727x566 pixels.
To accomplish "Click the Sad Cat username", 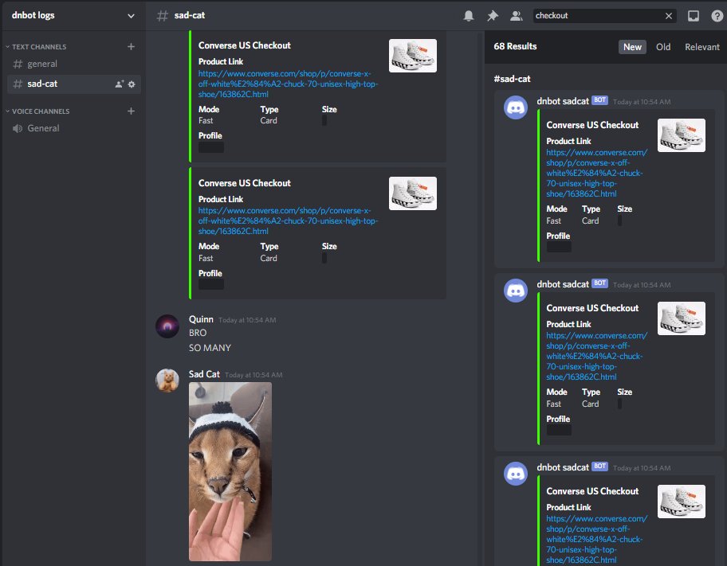I will (204, 374).
